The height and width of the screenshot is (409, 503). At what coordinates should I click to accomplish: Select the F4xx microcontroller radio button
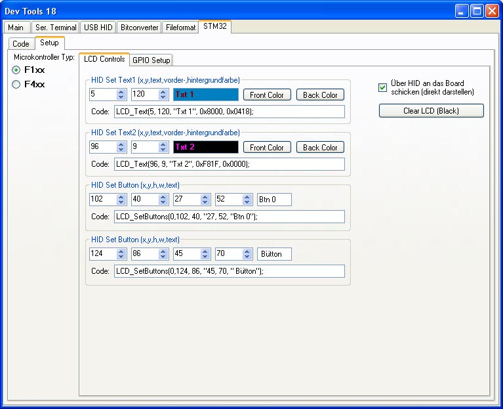[17, 84]
